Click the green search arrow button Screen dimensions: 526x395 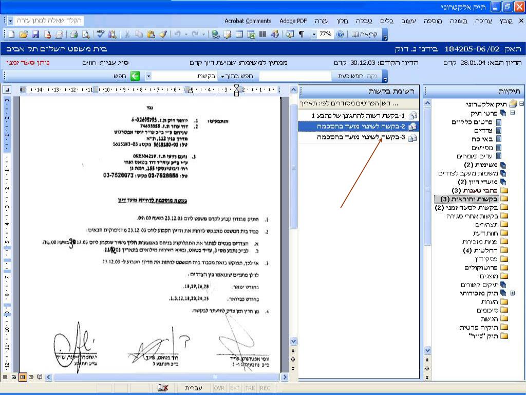(135, 76)
